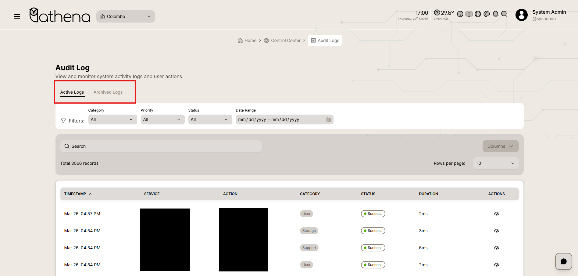Open the Columns button

pyautogui.click(x=500, y=146)
